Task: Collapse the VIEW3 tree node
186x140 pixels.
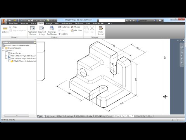Action: [x=6, y=58]
